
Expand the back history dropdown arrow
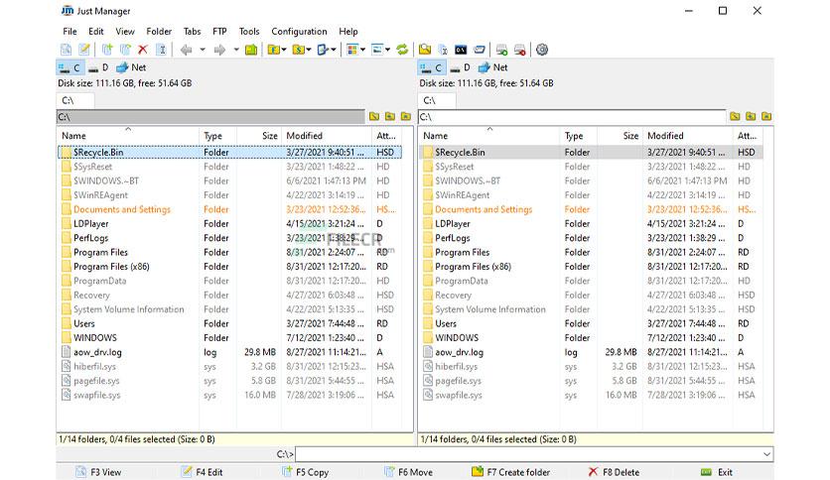point(203,50)
